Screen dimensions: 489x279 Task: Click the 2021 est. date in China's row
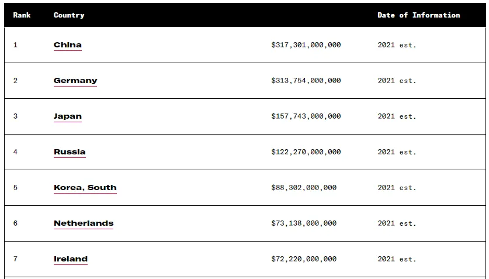(397, 45)
